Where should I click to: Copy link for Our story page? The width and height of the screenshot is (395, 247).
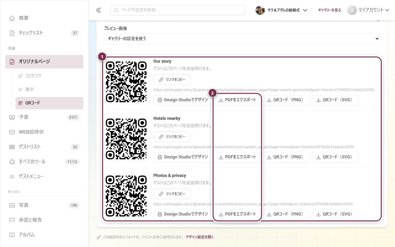(172, 80)
